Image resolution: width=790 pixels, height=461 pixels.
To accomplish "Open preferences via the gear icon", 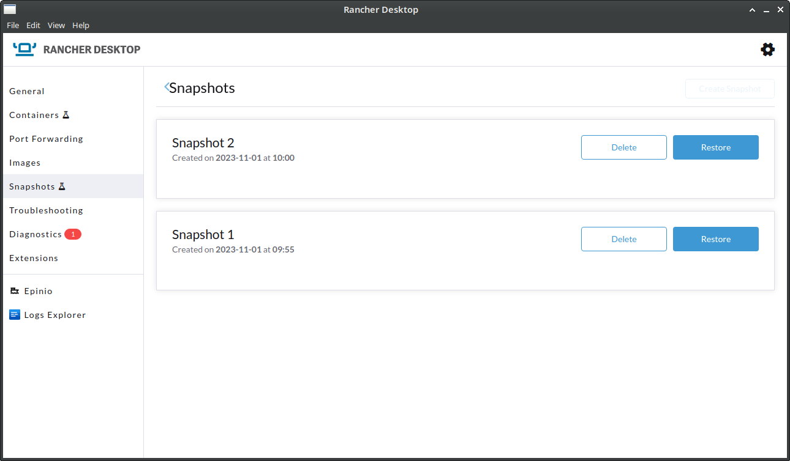I will point(767,50).
